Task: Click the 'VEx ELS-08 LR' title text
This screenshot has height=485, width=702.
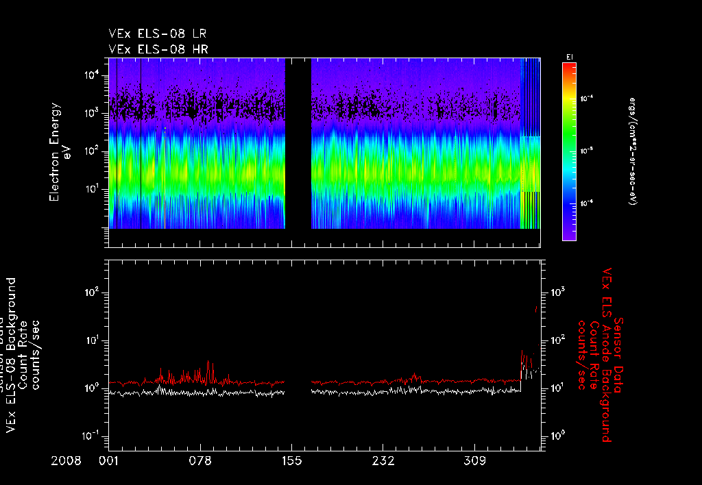Action: (157, 34)
